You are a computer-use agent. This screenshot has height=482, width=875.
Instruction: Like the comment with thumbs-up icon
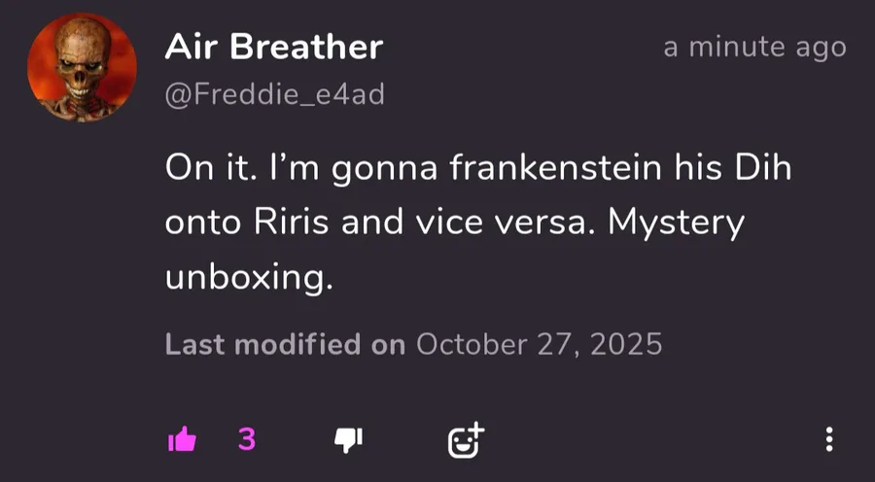pos(182,441)
